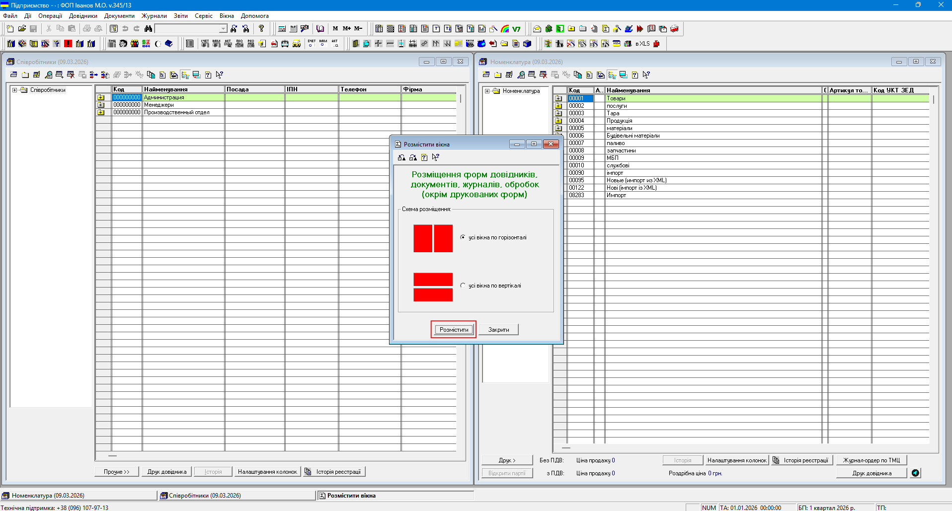952x511 pixels.
Task: Expand the Співробітники tree node
Action: (x=15, y=90)
